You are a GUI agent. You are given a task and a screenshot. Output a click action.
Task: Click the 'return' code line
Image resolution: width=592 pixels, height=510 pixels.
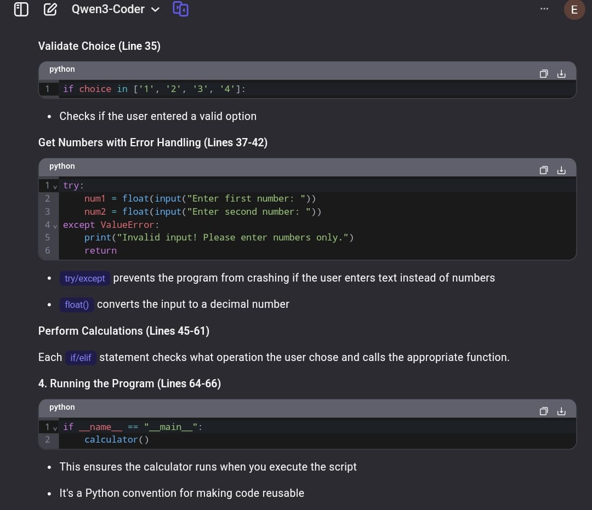coord(100,250)
